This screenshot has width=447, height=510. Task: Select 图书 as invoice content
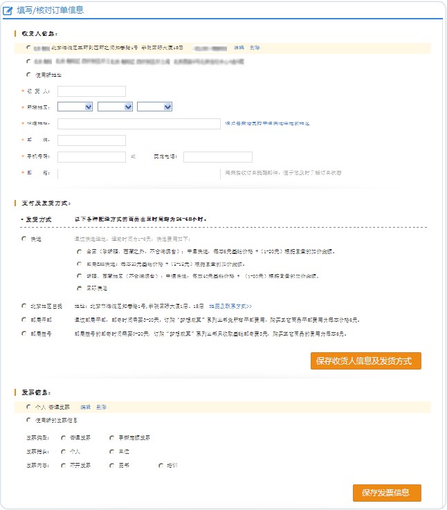112,466
